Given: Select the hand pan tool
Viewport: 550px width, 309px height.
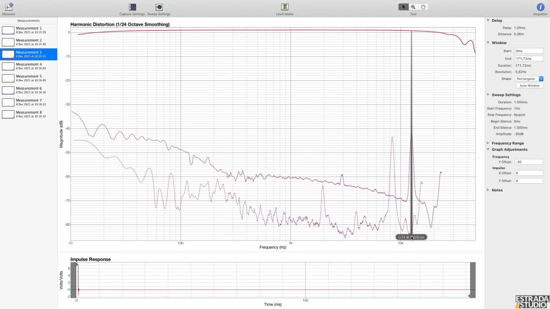Looking at the screenshot, I should pyautogui.click(x=423, y=7).
